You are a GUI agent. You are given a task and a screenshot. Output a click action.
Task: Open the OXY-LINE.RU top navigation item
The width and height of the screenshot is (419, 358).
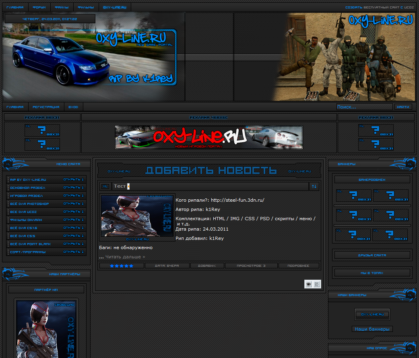point(115,8)
